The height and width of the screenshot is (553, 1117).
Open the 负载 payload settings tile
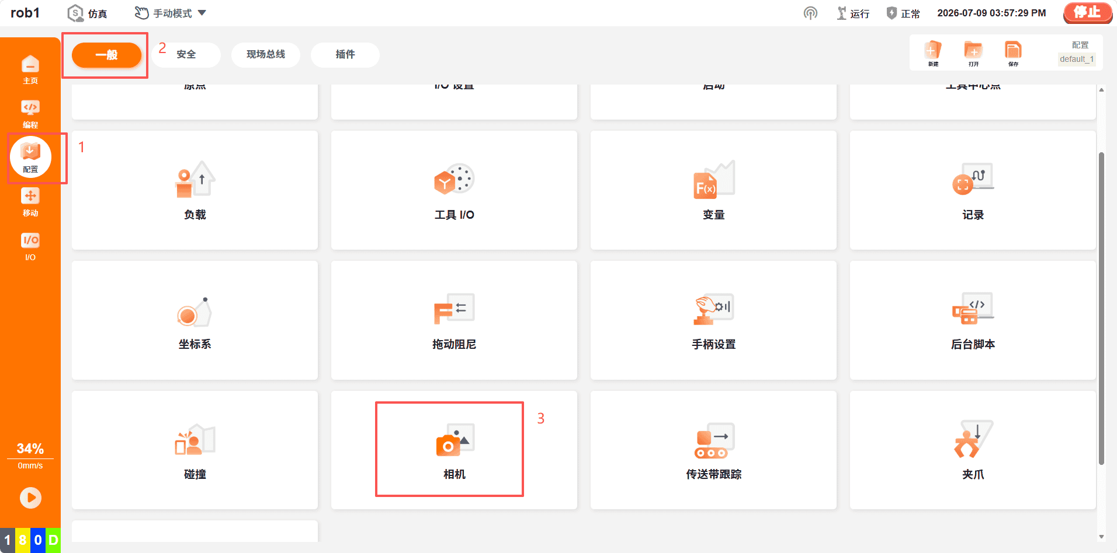point(195,190)
